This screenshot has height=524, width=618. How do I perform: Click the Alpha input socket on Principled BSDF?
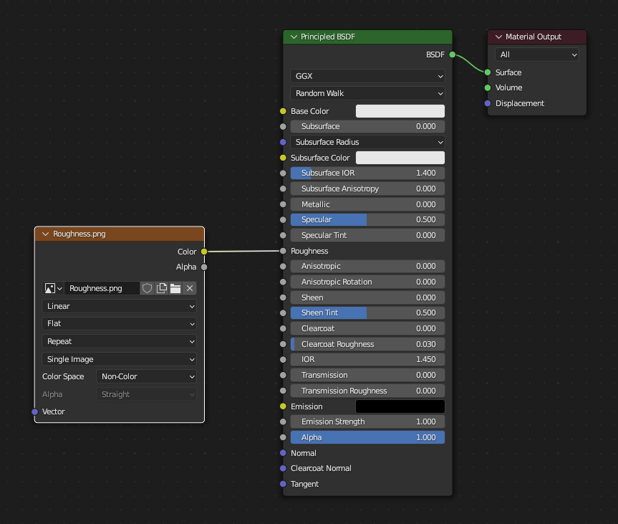283,437
